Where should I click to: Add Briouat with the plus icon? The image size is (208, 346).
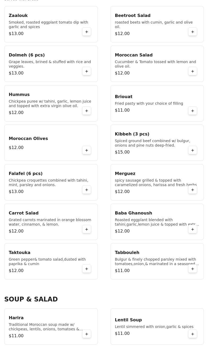(193, 111)
